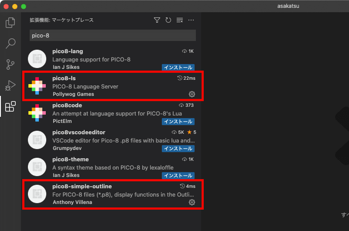Click the Anthony Villena publisher name
Screen dimensions: 349x231
point(72,202)
